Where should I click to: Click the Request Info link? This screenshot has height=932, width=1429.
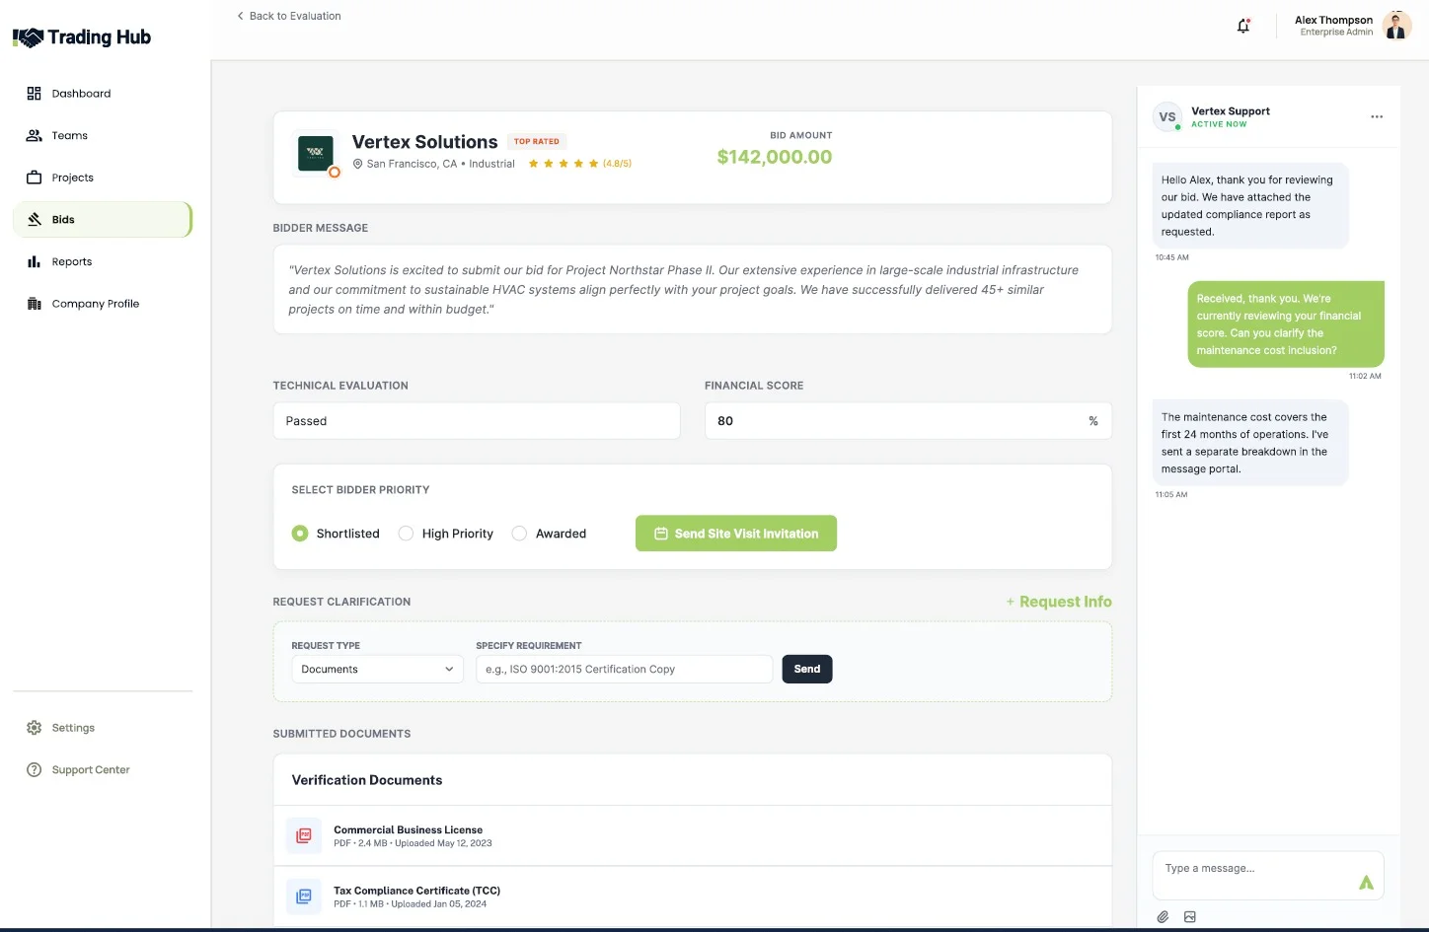point(1059,602)
